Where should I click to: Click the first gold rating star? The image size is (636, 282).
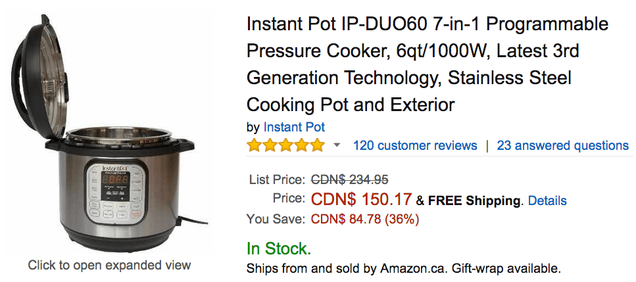(254, 145)
